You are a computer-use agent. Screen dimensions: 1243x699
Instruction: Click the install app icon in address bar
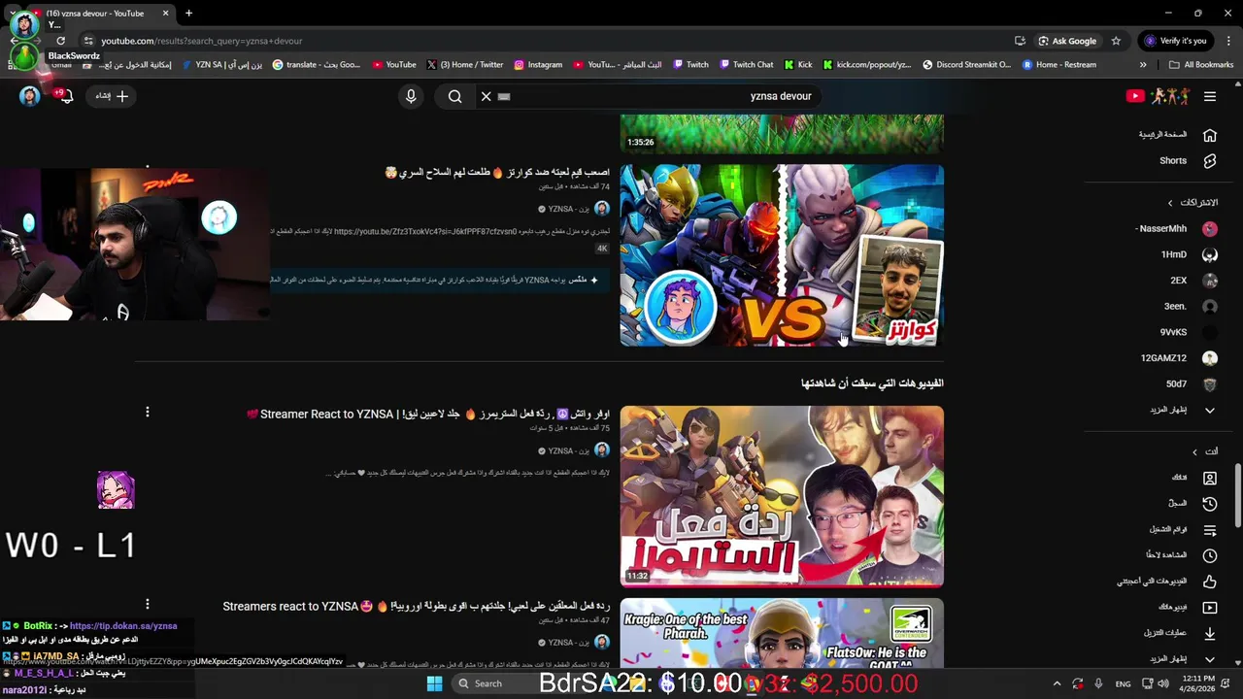click(x=1020, y=41)
